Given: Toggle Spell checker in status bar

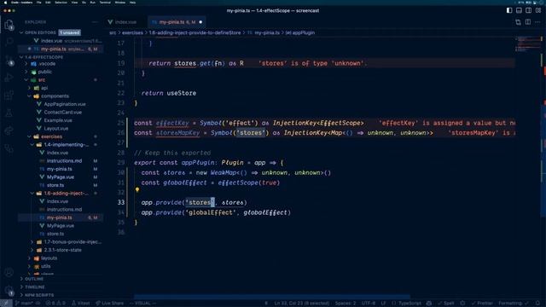Looking at the screenshot, I should click(447, 304).
